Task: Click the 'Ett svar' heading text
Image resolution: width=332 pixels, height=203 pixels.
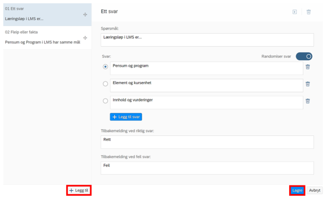Action: point(109,12)
